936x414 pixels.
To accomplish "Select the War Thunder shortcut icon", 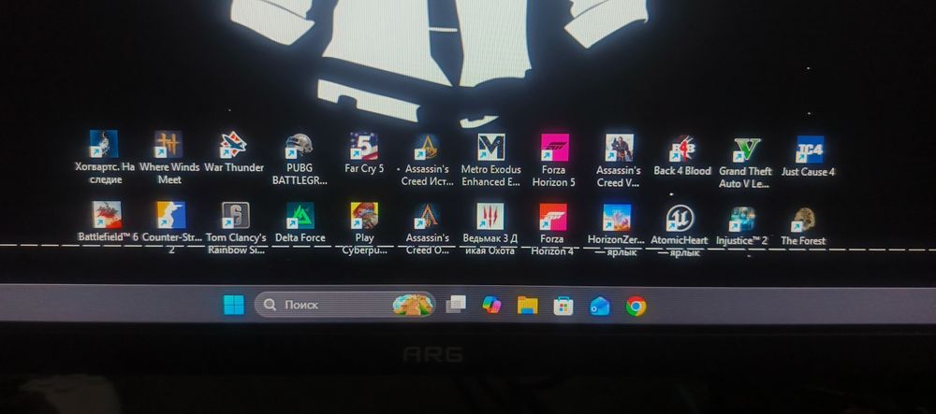I will pos(233,145).
